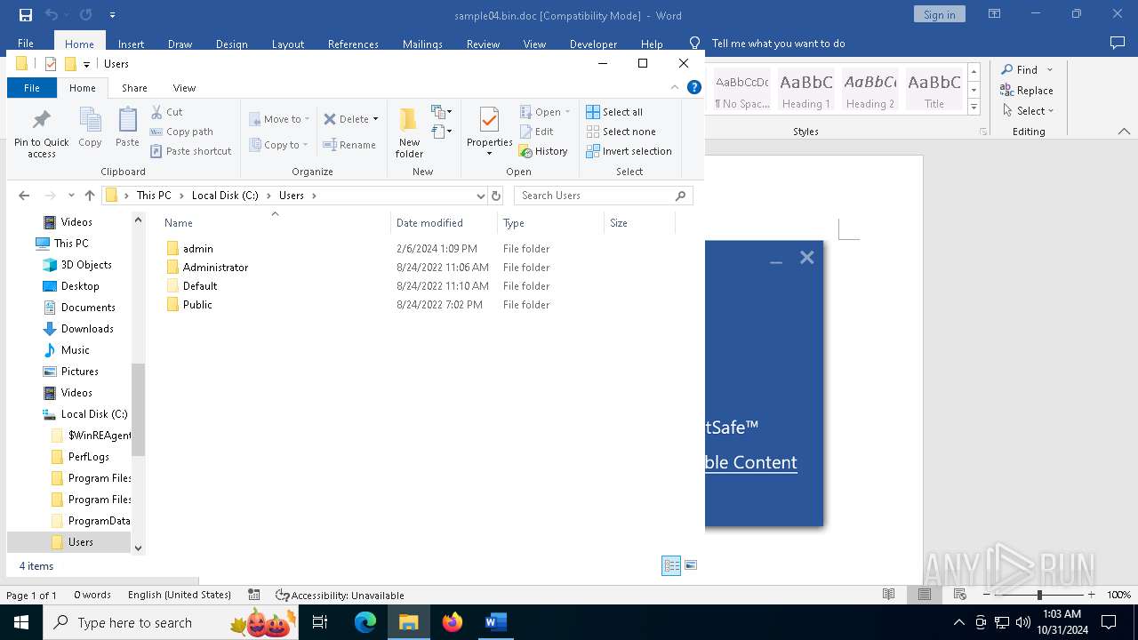The height and width of the screenshot is (640, 1138).
Task: Open the Explorer View tab
Action: 184,88
